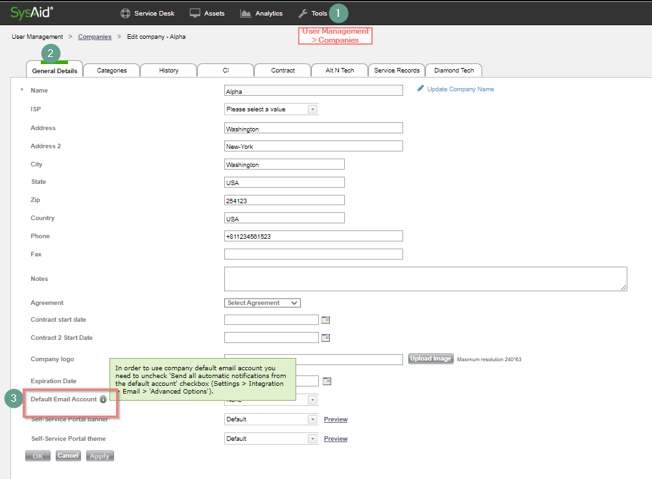Image resolution: width=652 pixels, height=479 pixels.
Task: Click the 'Expiration Date' label
Action: pos(54,381)
